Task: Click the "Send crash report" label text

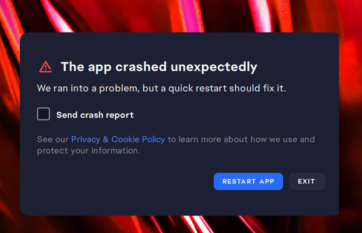Action: (x=95, y=115)
